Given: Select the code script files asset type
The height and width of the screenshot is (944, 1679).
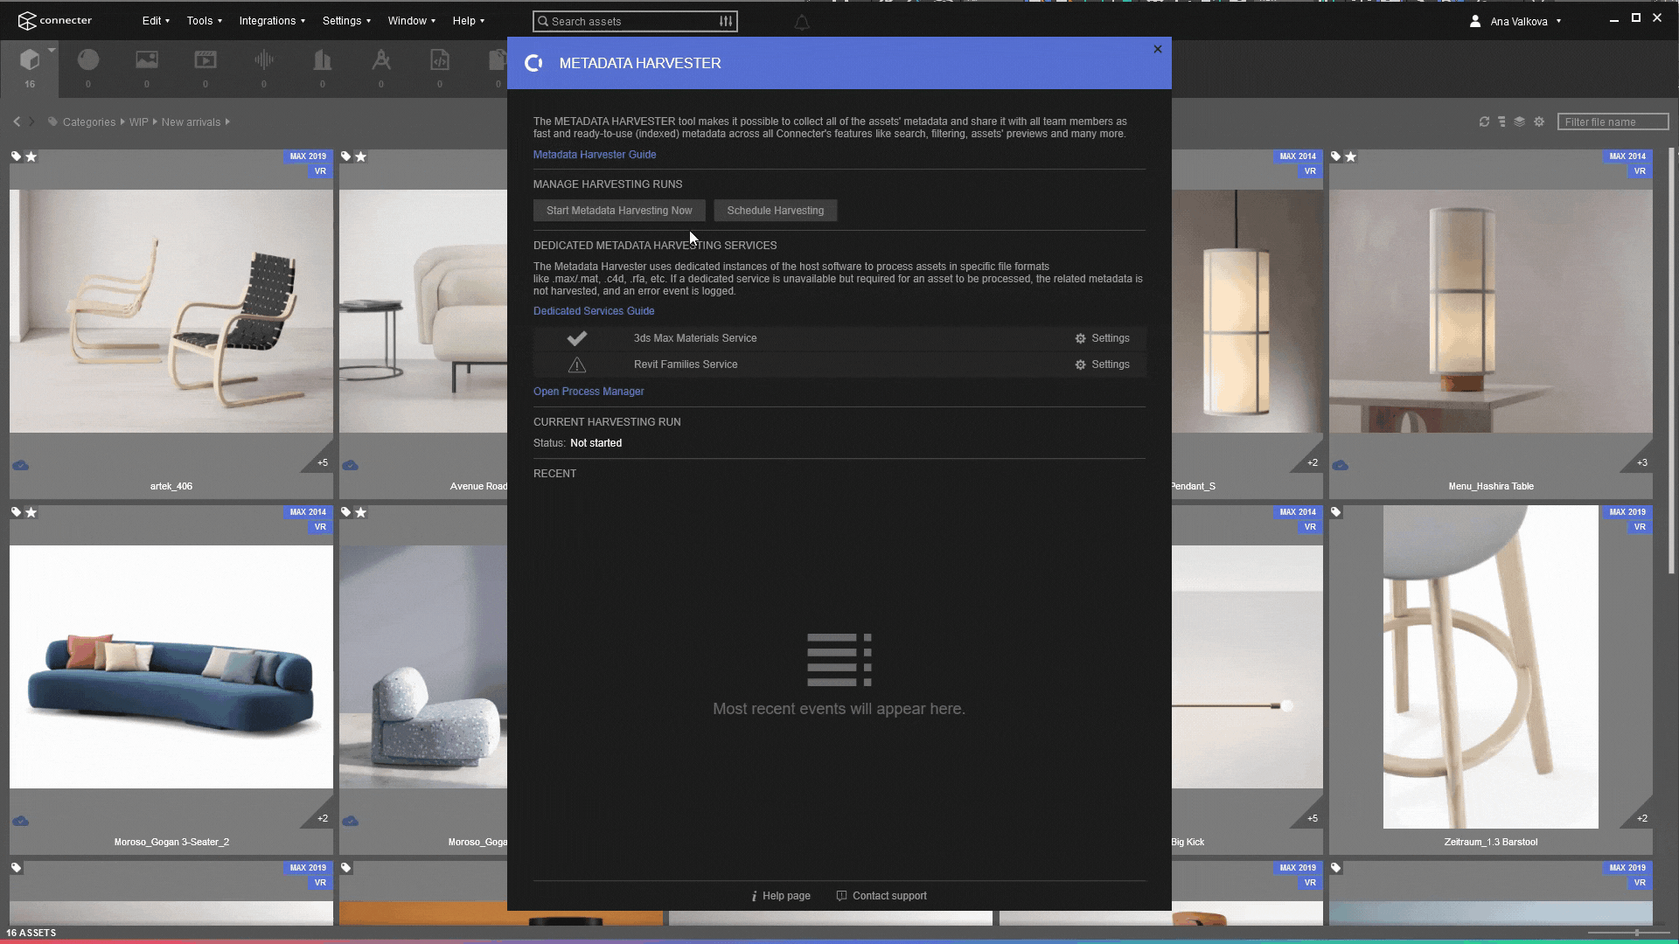Looking at the screenshot, I should 440,60.
